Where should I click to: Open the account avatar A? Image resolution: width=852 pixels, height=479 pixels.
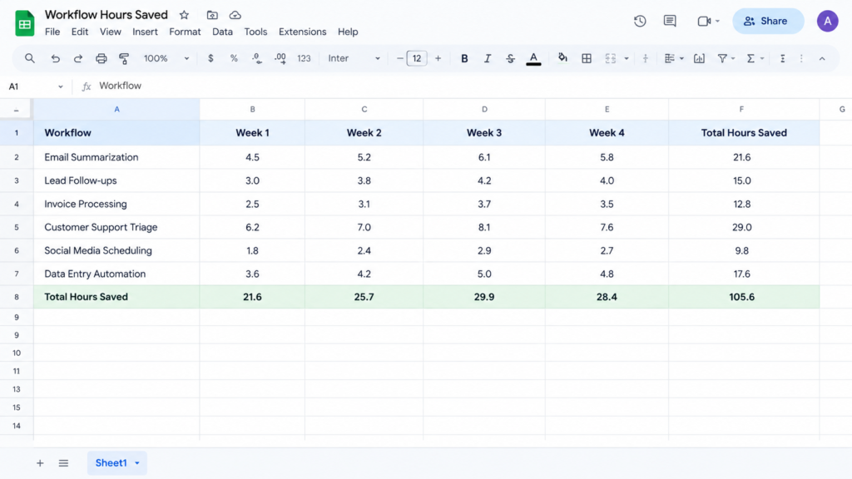point(827,21)
